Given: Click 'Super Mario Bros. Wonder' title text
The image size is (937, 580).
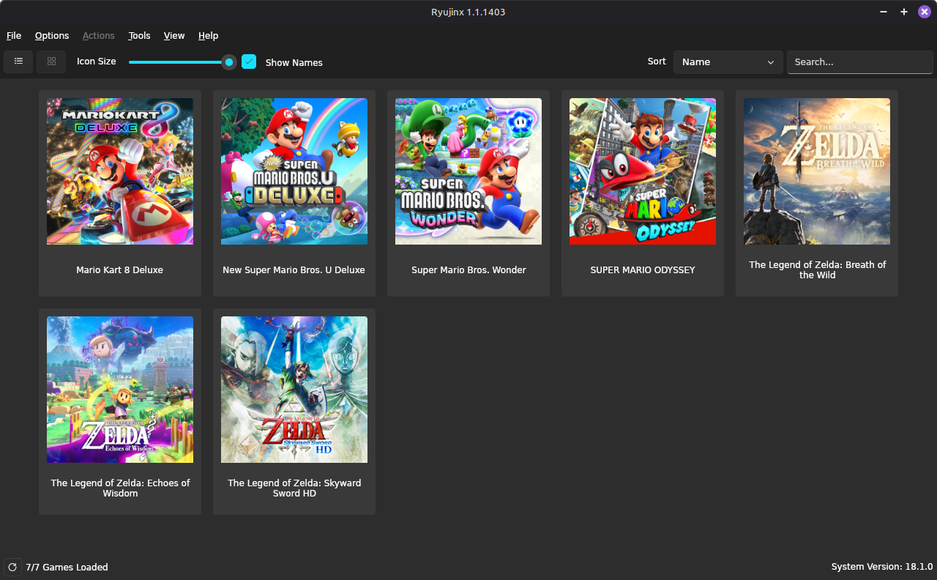Looking at the screenshot, I should click(468, 270).
